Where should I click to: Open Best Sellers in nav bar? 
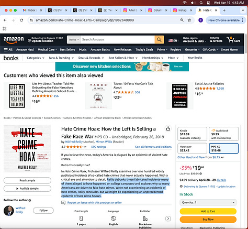click(67, 50)
